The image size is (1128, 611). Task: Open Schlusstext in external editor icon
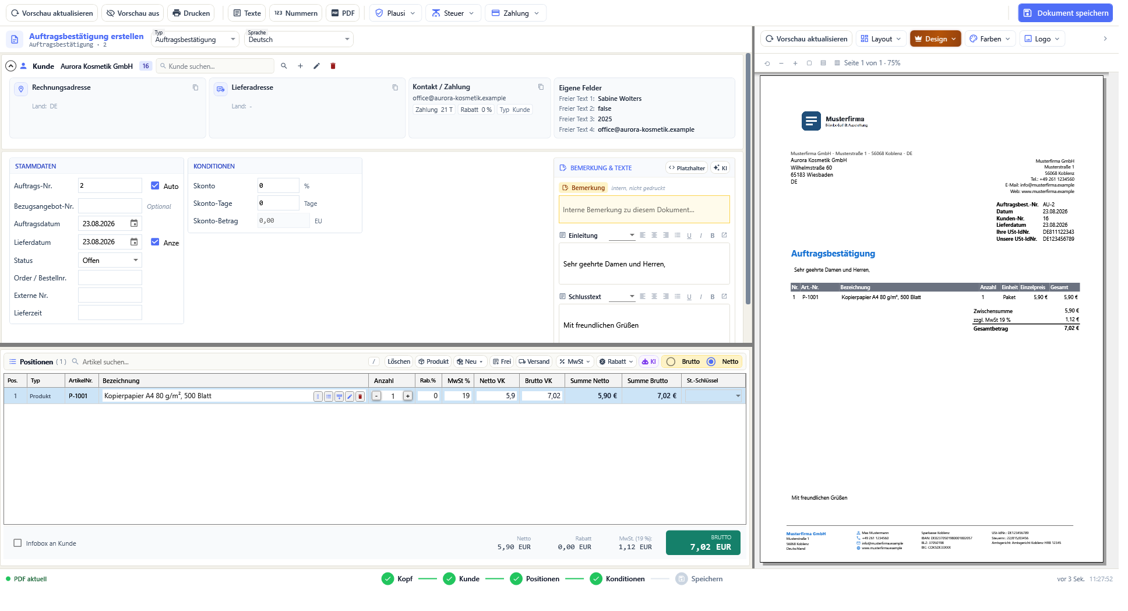tap(724, 296)
